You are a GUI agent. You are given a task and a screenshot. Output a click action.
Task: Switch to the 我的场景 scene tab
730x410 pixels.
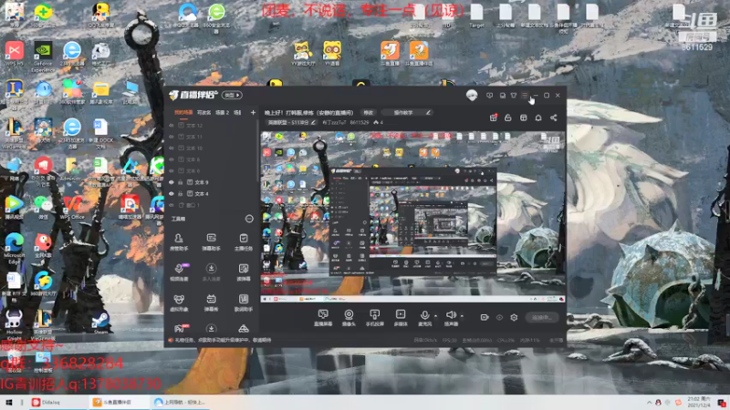click(183, 112)
